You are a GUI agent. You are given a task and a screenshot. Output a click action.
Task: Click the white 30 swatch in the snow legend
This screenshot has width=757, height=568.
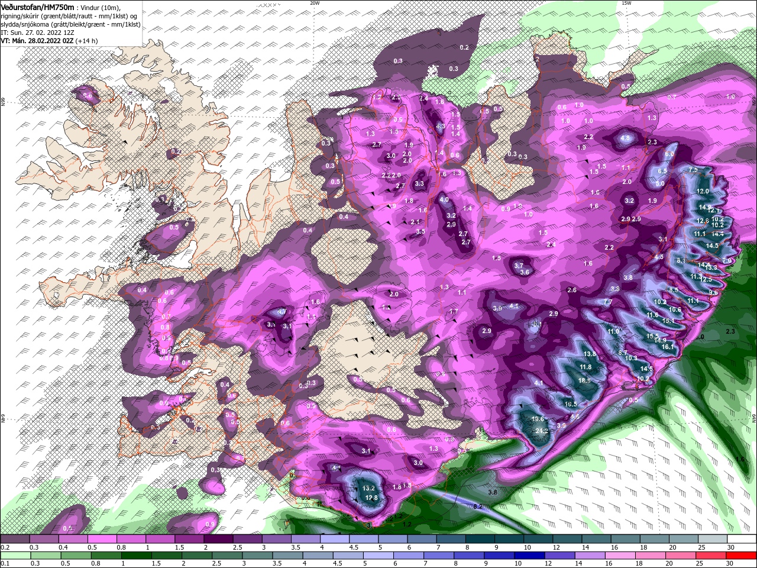pos(742,539)
